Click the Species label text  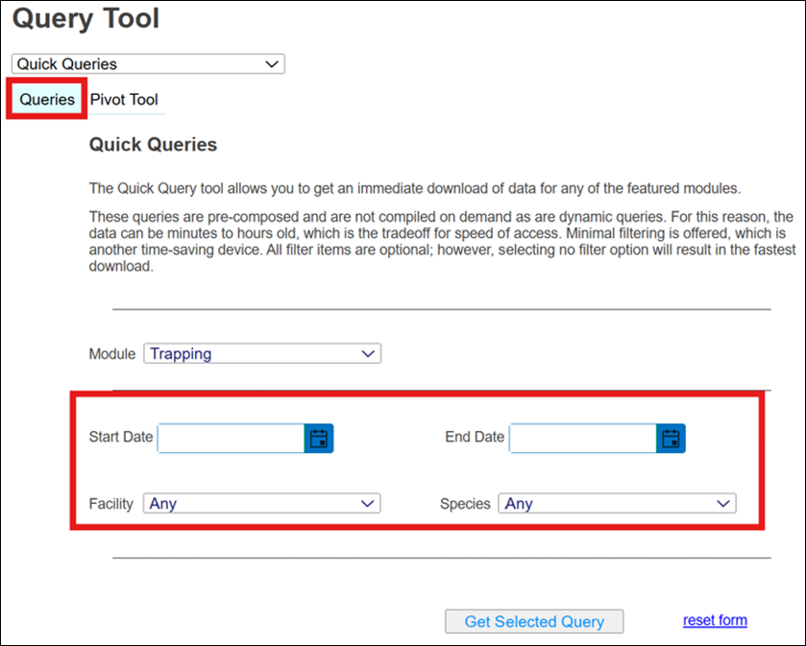click(465, 503)
